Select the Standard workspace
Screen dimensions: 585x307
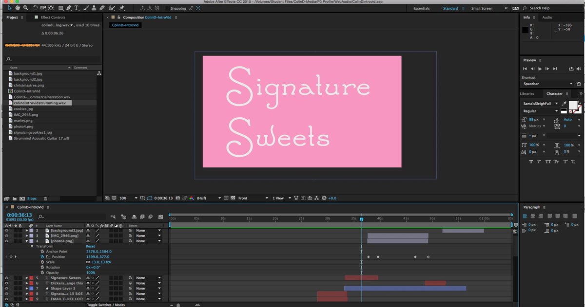(450, 8)
